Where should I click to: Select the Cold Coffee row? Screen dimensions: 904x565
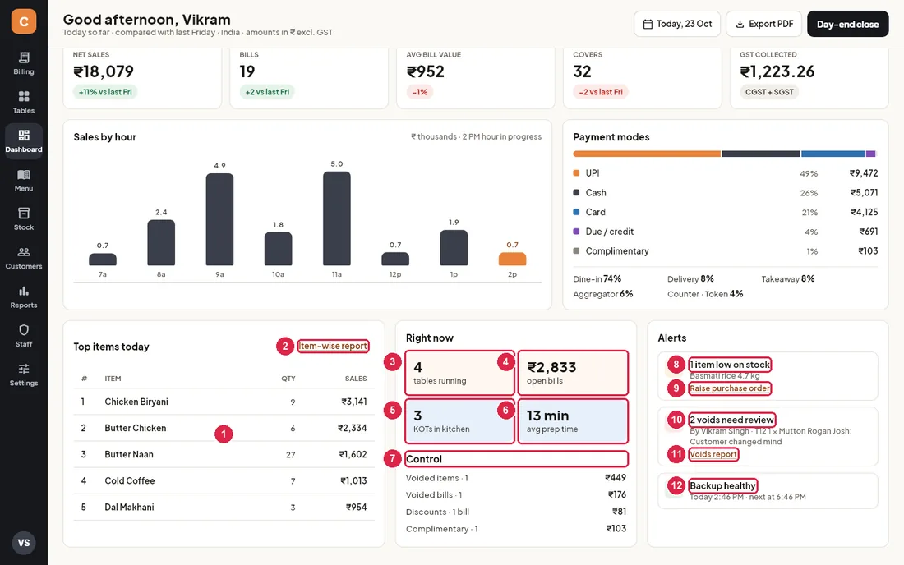pos(224,481)
